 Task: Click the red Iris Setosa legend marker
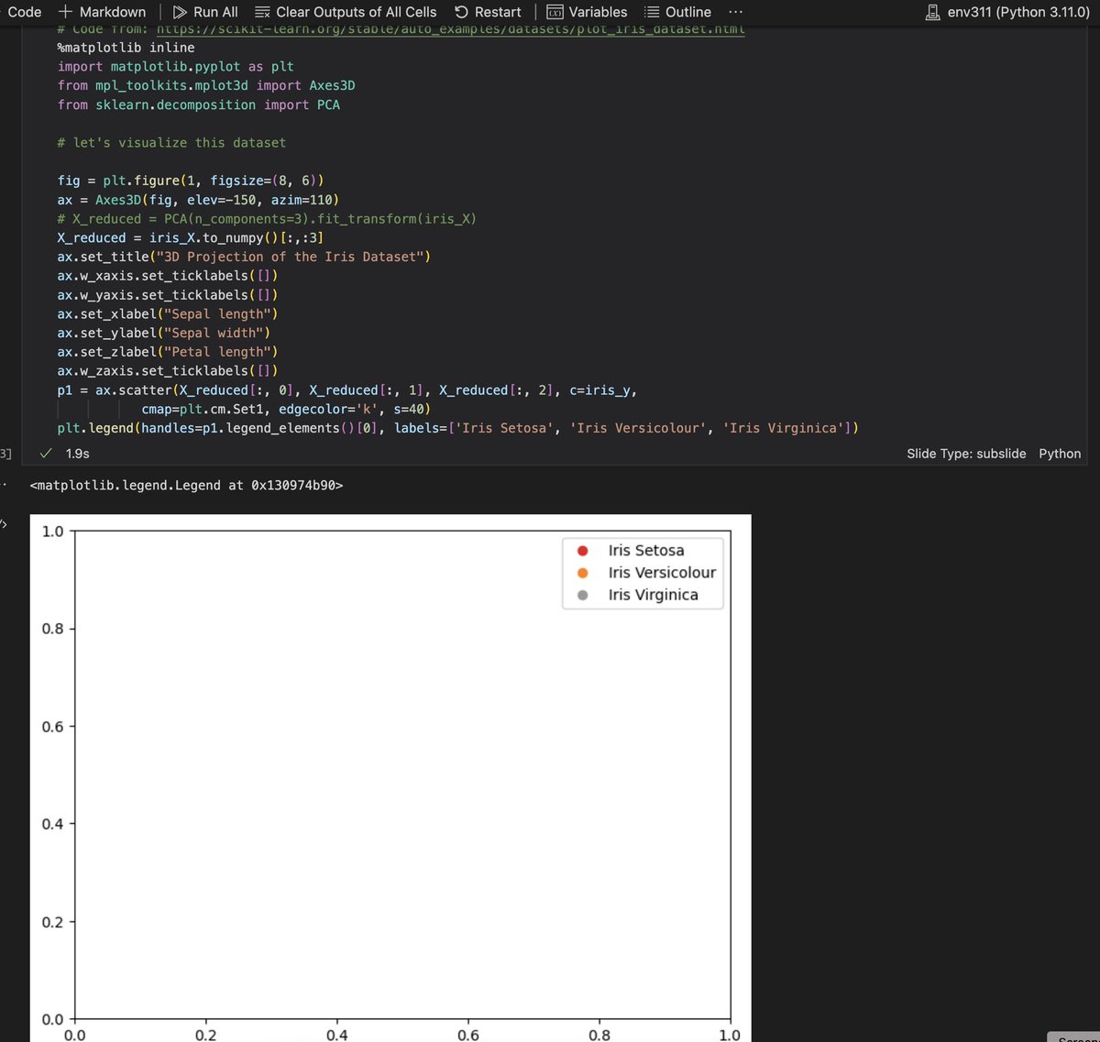pos(582,551)
